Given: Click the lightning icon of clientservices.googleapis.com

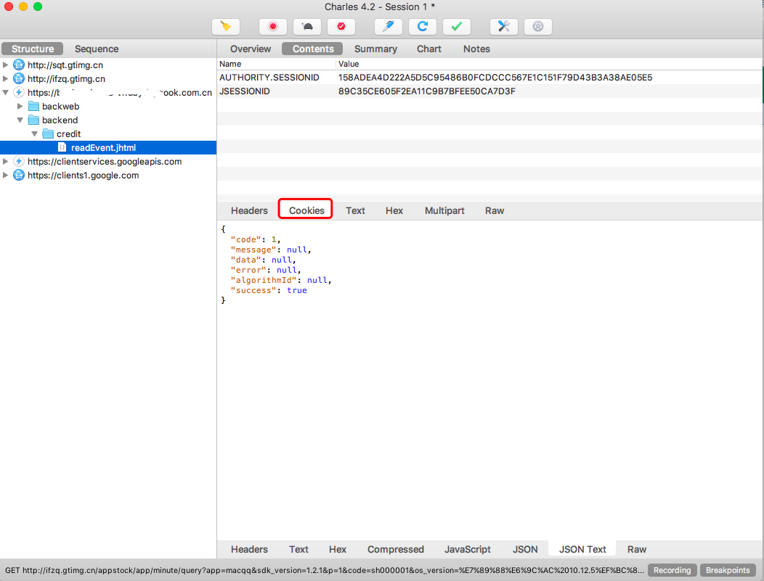Looking at the screenshot, I should click(18, 161).
